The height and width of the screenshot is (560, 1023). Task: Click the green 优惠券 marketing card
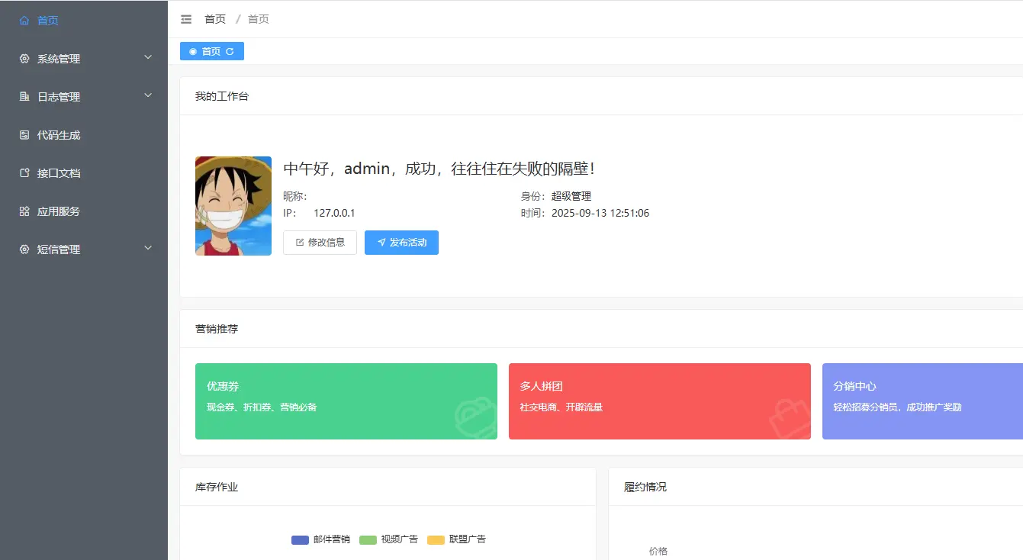(x=346, y=401)
